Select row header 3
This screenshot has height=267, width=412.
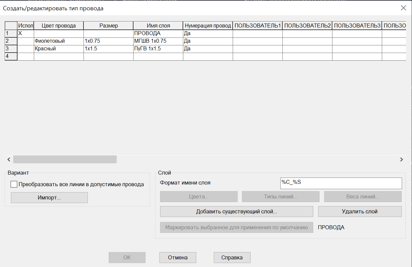(11, 49)
